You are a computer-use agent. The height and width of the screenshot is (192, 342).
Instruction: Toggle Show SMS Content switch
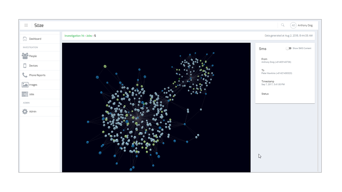(288, 48)
